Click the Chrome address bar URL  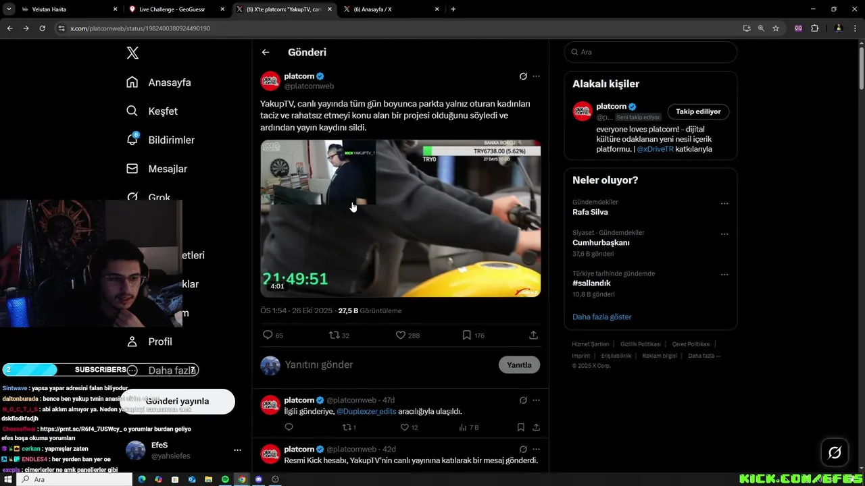pyautogui.click(x=140, y=28)
